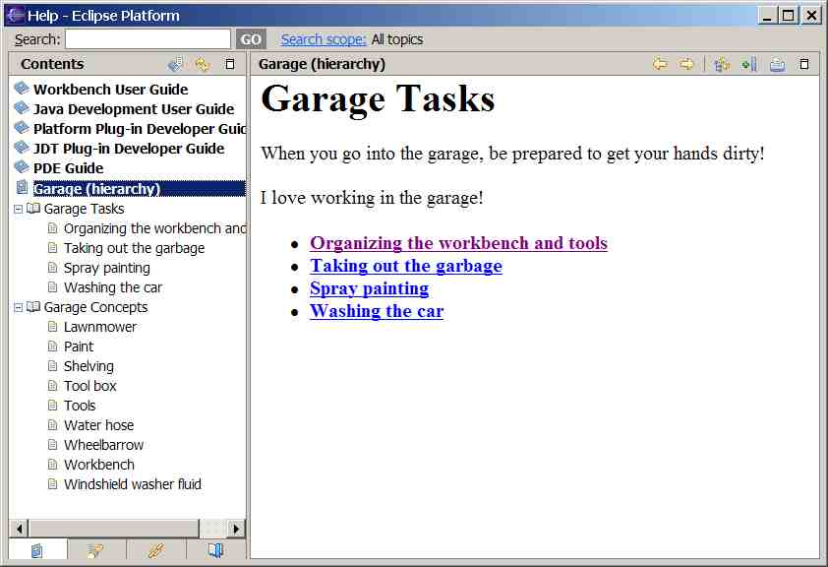Screen dimensions: 828x567
Task: Maximize the Garage (hierarchy) content pane
Action: click(x=804, y=64)
